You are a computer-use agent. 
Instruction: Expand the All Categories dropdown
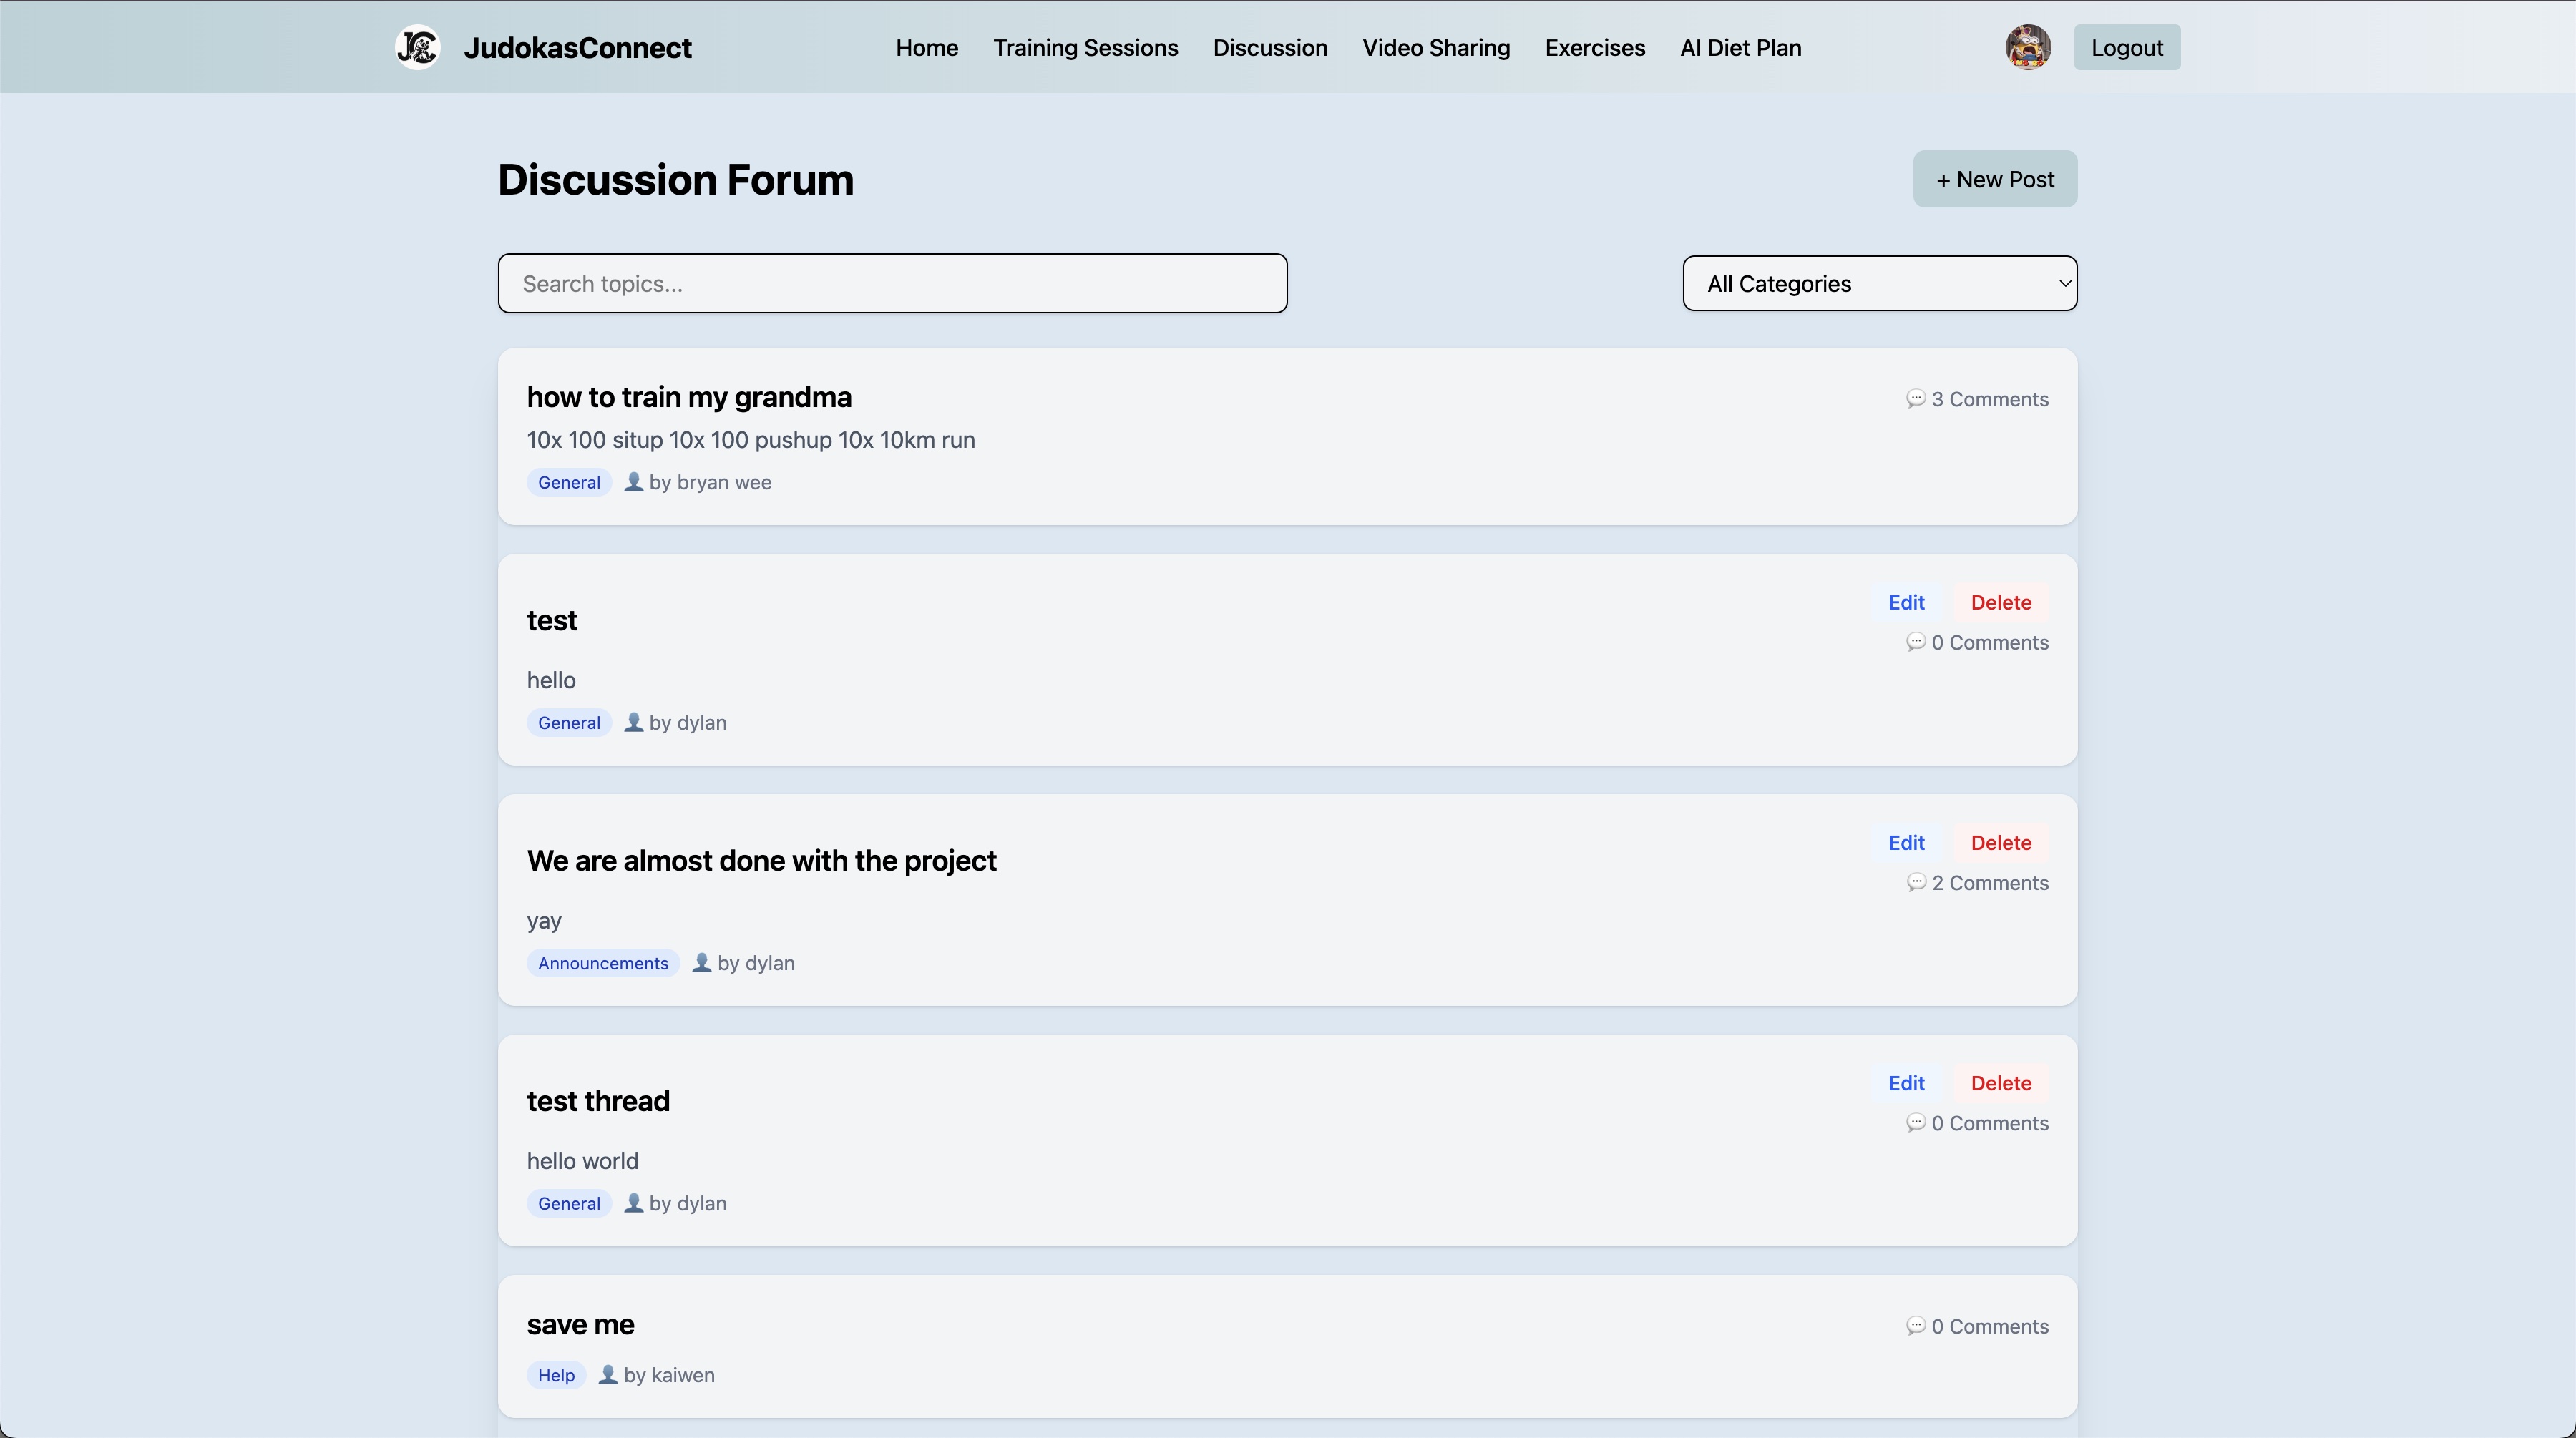pyautogui.click(x=1879, y=284)
